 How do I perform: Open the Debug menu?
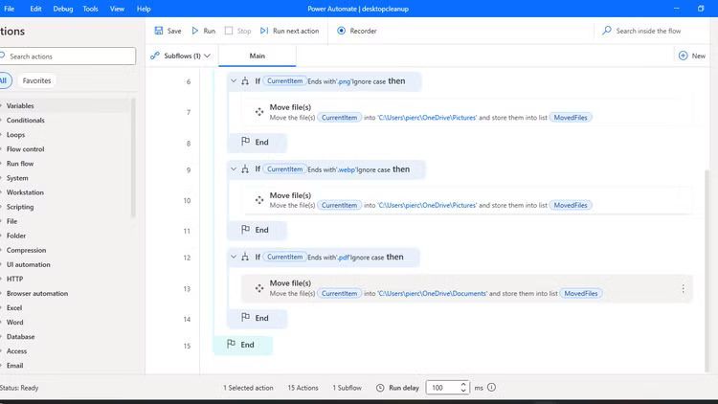[x=63, y=9]
